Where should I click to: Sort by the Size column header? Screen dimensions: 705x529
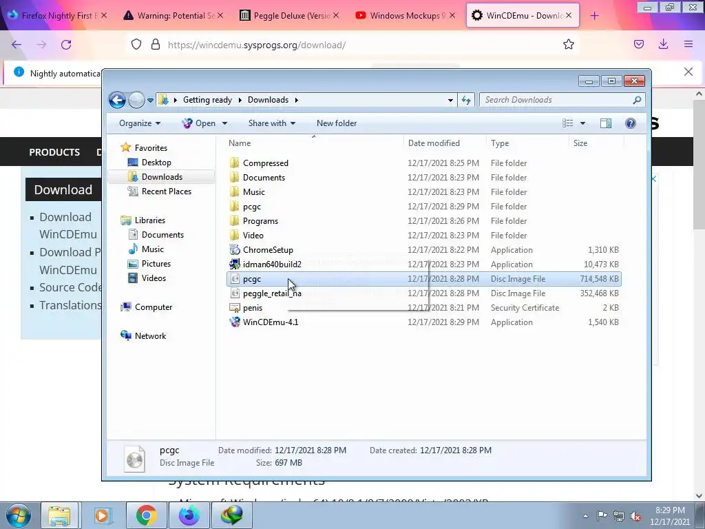(x=596, y=143)
